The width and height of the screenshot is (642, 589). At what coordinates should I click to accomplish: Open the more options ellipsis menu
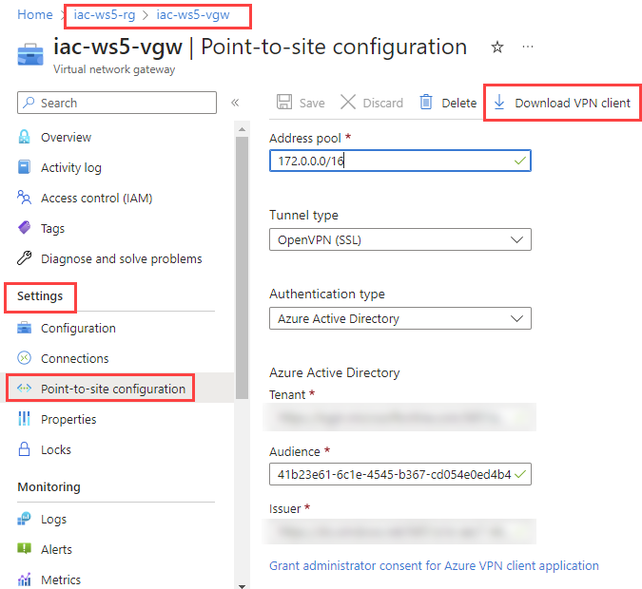coord(528,47)
